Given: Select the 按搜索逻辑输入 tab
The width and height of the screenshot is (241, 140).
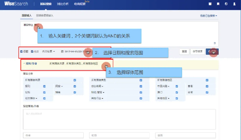Looking at the screenshot, I should point(45,16).
